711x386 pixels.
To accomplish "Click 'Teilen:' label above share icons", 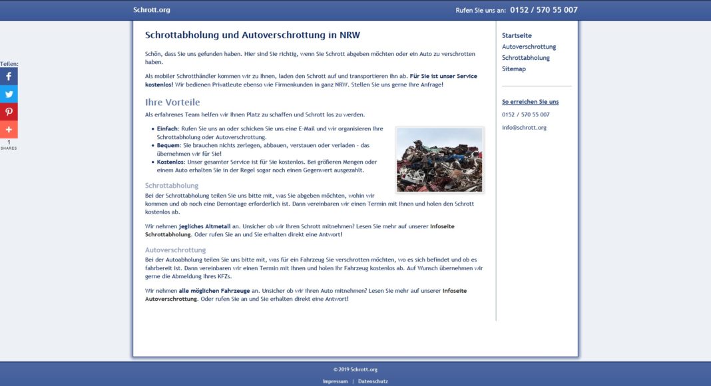I will click(9, 64).
